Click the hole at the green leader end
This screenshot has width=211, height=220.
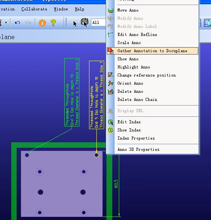pyautogui.click(x=27, y=155)
